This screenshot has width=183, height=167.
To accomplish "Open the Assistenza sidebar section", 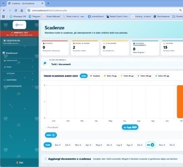I will point(19,80).
